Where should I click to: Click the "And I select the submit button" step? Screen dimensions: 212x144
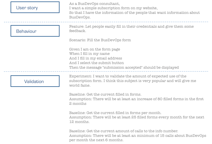point(96,63)
